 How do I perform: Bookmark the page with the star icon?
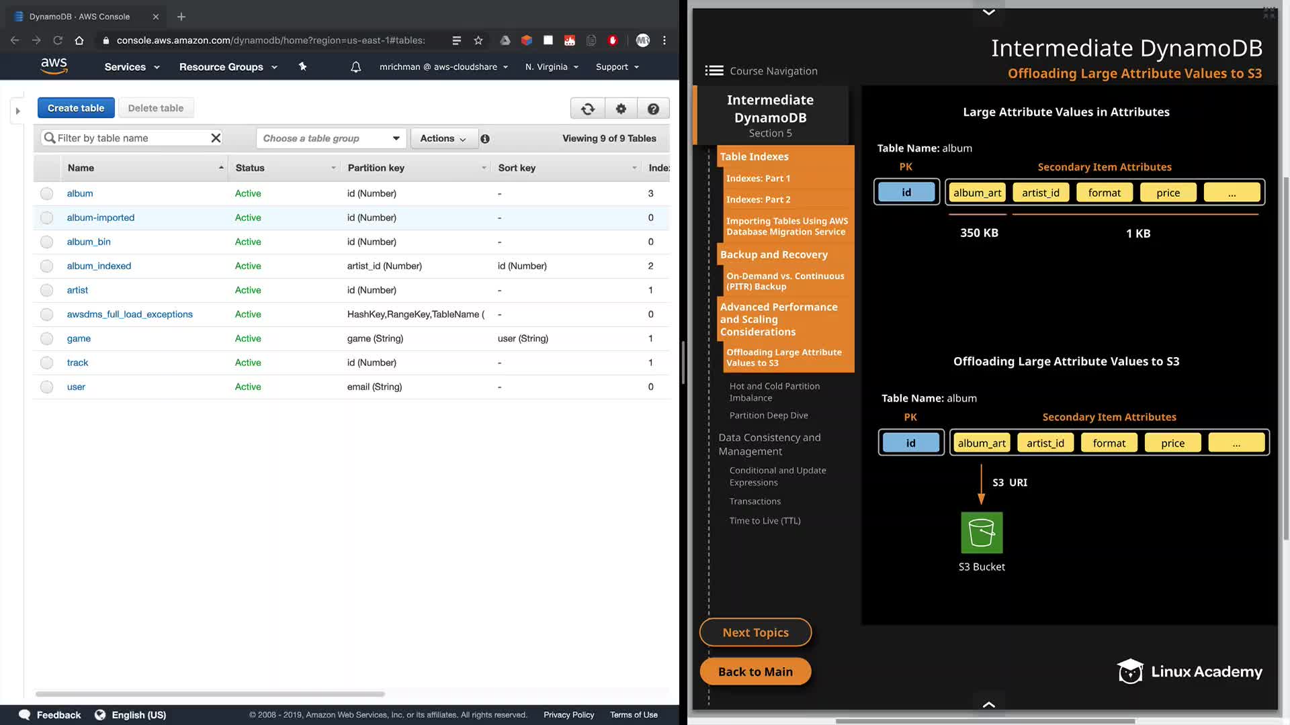[478, 40]
